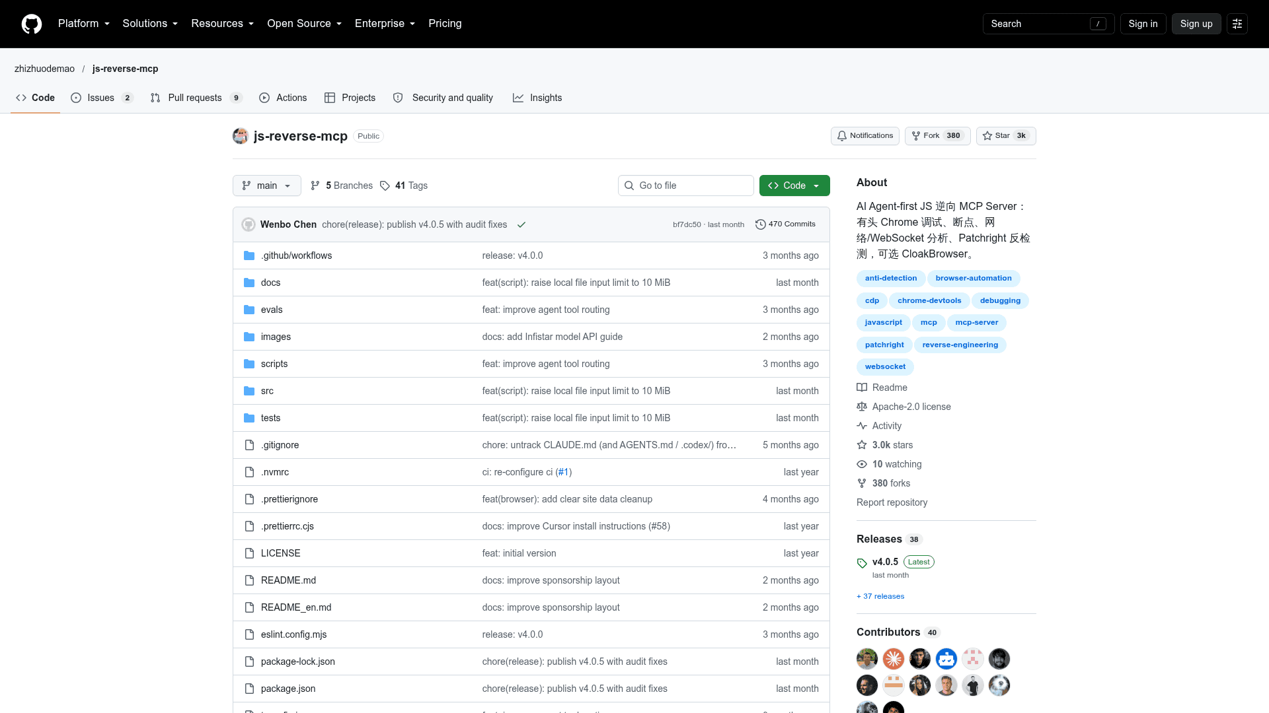Click the repository owner avatar beside title

241,136
